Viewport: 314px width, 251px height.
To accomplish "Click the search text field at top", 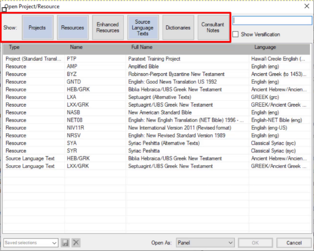I will point(272,20).
